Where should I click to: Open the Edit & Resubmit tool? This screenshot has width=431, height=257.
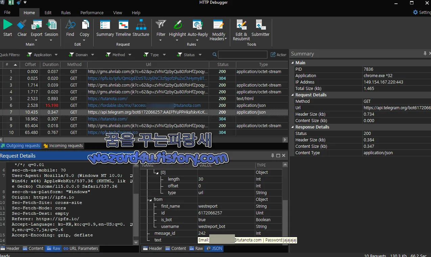pos(241,30)
